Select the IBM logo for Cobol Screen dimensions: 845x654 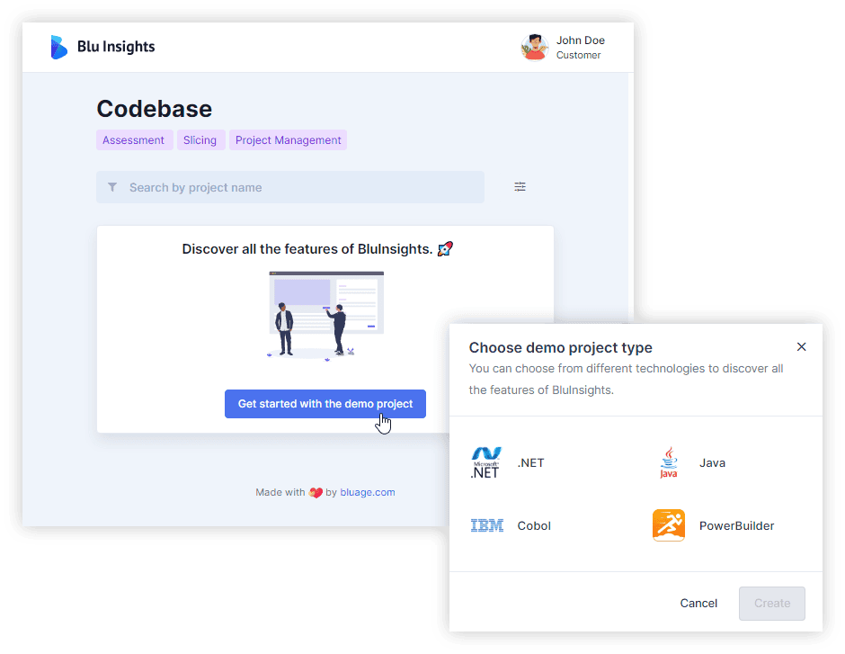[x=486, y=525]
